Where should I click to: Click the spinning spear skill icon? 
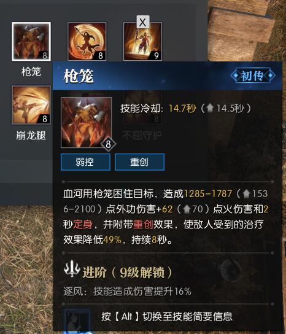point(87,42)
